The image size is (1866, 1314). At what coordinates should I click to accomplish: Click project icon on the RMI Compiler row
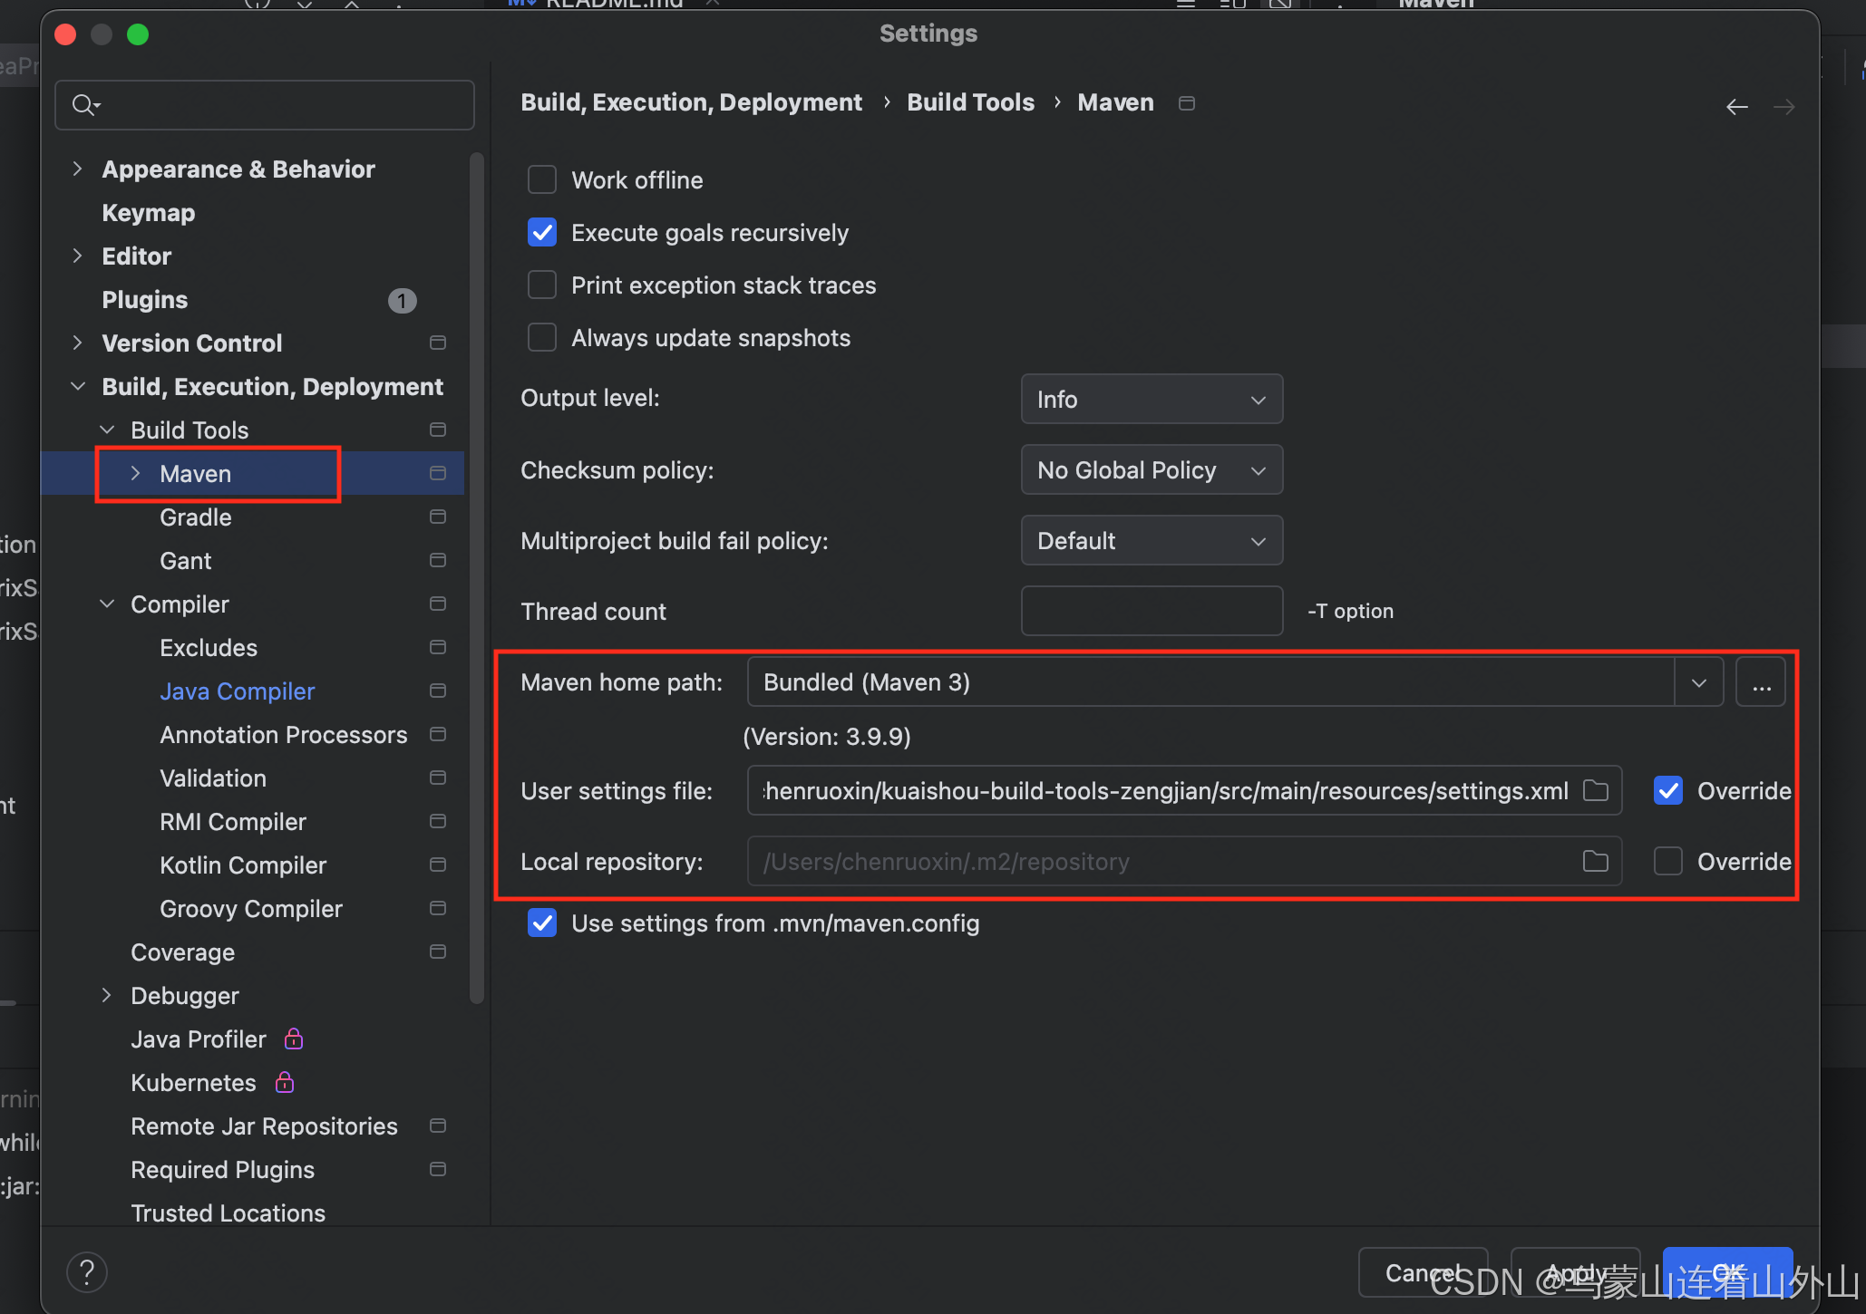tap(437, 821)
